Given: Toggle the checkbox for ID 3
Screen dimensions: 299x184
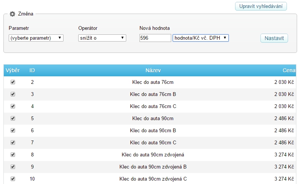Looking at the screenshot, I should [x=13, y=94].
